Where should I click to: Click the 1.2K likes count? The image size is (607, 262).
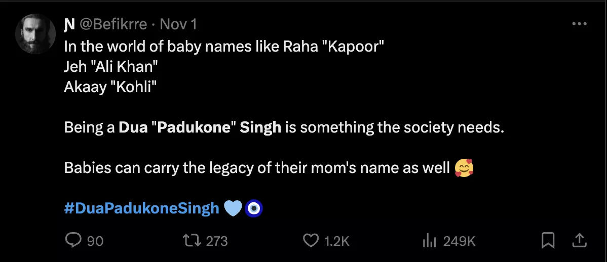(x=337, y=241)
